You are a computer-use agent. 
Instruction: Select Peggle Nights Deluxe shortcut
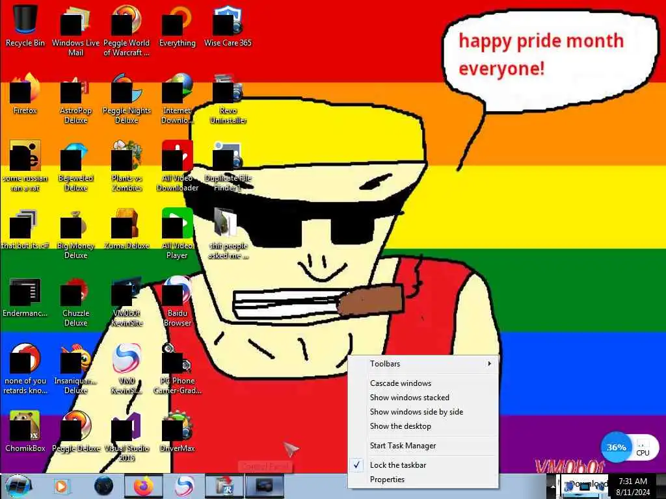127,99
